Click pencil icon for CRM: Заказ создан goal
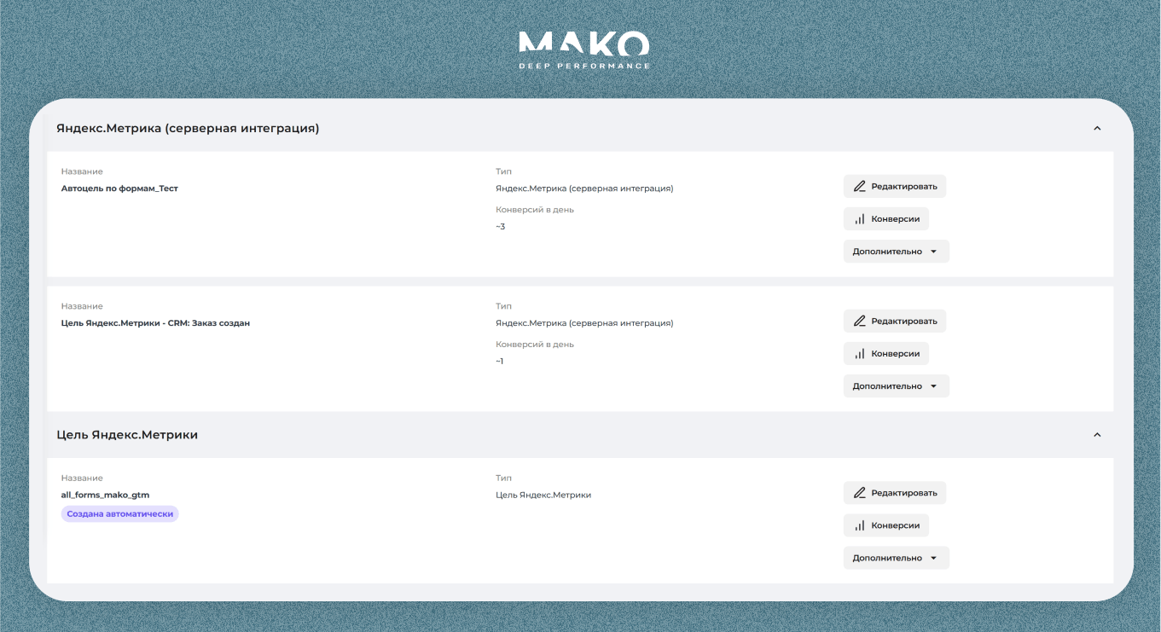The height and width of the screenshot is (632, 1161). (x=860, y=321)
